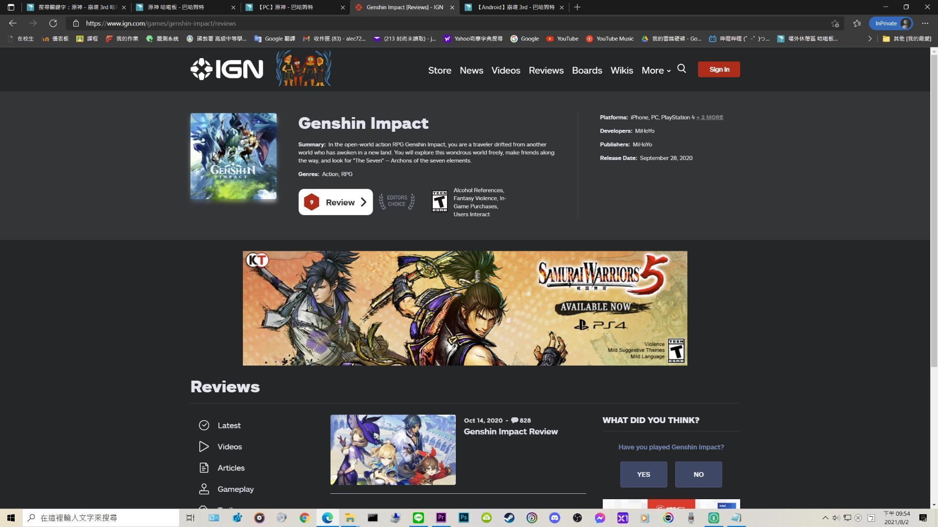This screenshot has height=527, width=938.
Task: View site information lock icon
Action: click(76, 23)
